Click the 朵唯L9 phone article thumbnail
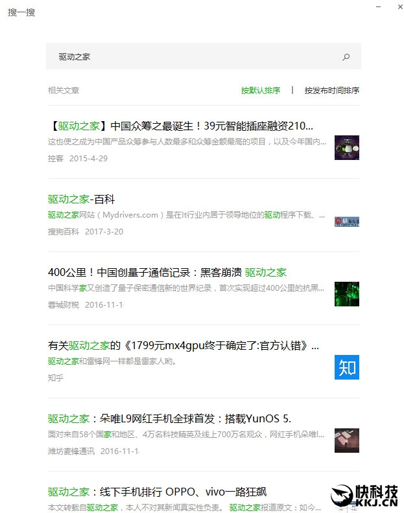 click(346, 440)
